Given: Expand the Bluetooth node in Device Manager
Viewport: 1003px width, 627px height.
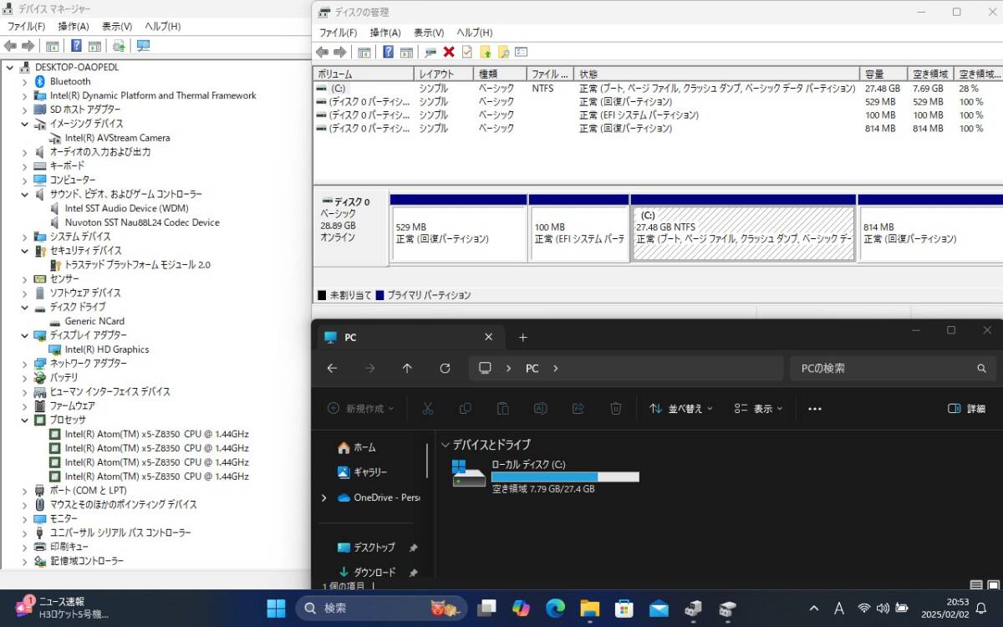Looking at the screenshot, I should click(x=25, y=81).
